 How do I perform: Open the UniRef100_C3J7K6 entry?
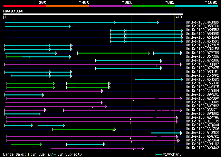[x=202, y=129]
